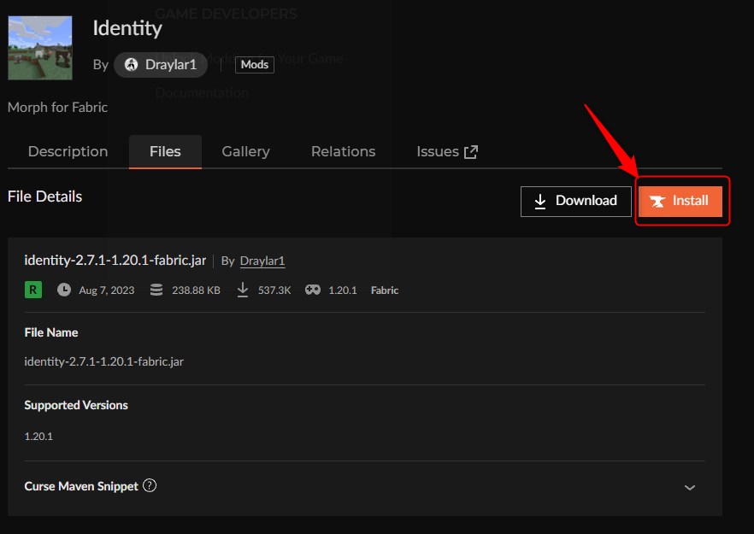Click the help icon next to Curse Maven Snippet
Viewport: 754px width, 534px height.
[x=150, y=485]
